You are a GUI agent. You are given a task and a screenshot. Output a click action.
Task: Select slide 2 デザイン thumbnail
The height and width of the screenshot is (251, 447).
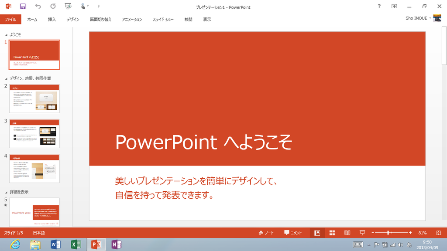[x=34, y=98]
